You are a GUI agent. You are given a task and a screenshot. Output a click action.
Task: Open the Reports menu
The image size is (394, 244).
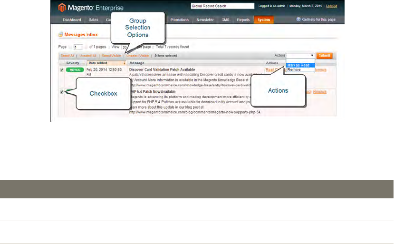[x=243, y=20]
